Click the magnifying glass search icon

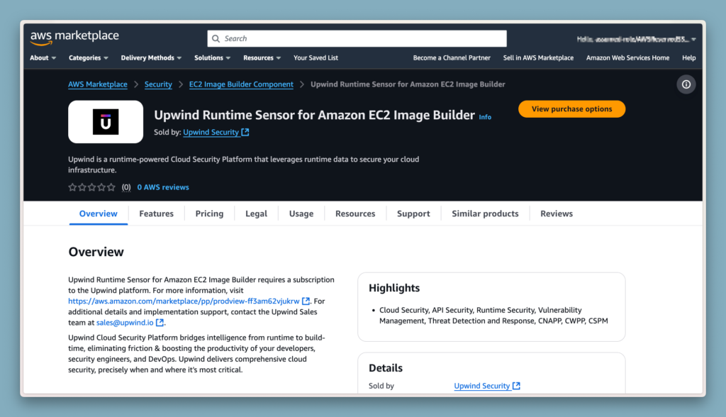pos(216,38)
